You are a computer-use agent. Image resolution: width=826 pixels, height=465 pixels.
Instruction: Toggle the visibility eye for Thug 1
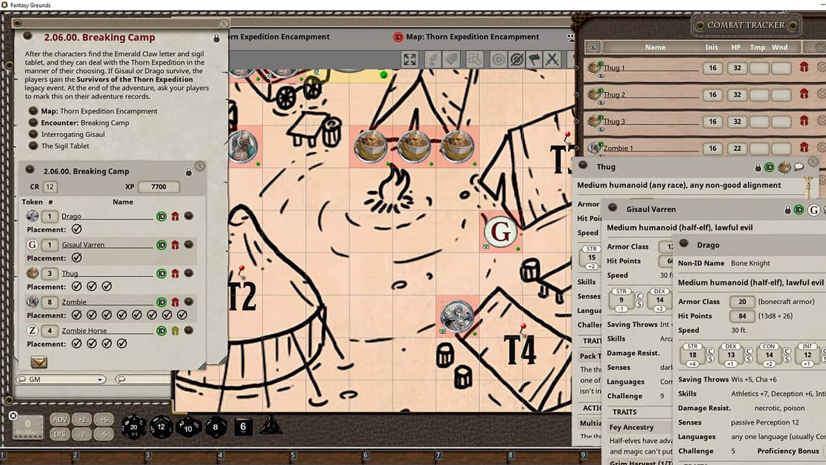(601, 76)
